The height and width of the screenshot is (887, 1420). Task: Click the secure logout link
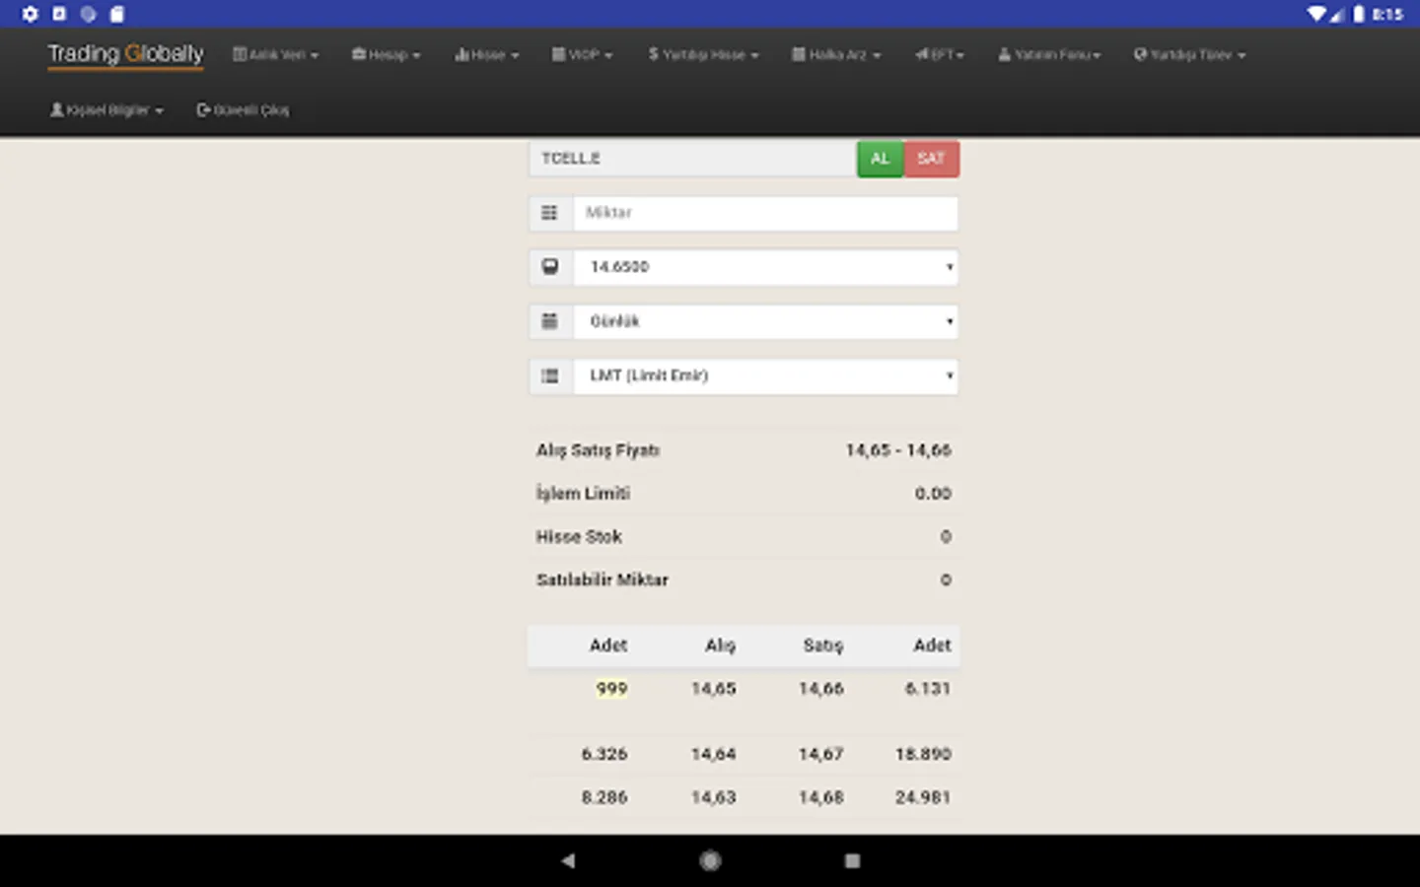[244, 110]
